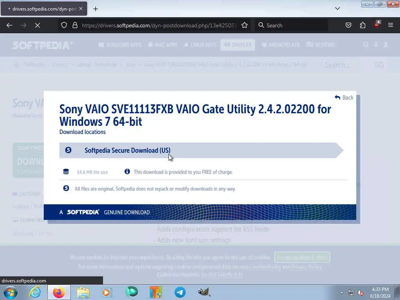Open the Windows Apps menu item
Screen dimensions: 400x300
click(x=120, y=45)
